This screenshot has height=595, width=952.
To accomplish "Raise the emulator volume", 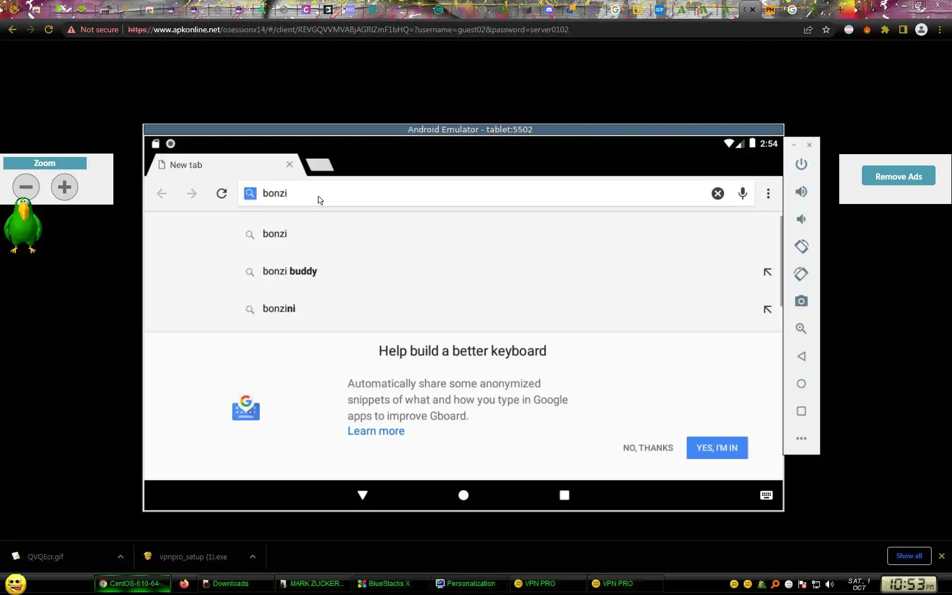I will coord(801,192).
